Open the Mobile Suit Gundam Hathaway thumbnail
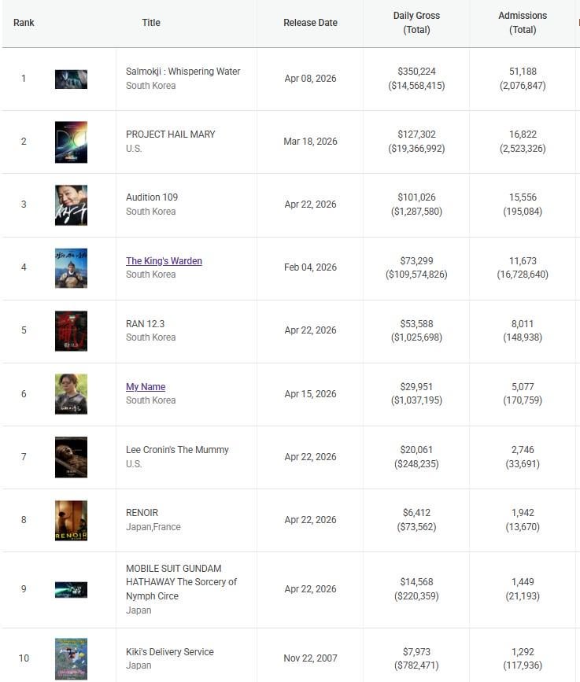Image resolution: width=580 pixels, height=682 pixels. click(71, 589)
